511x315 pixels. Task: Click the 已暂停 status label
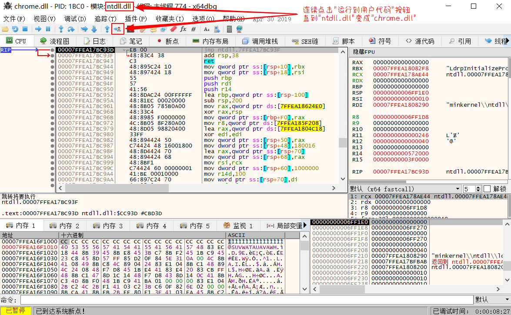[16, 311]
